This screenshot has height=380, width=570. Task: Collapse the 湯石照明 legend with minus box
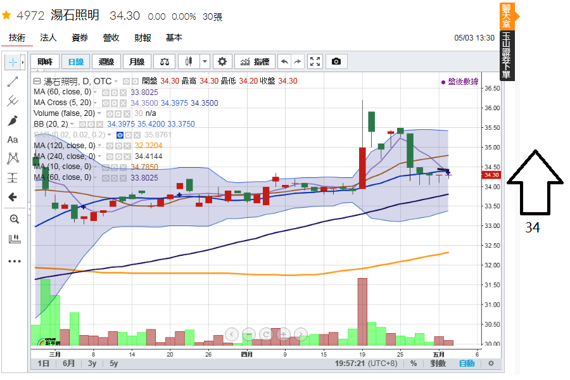coord(37,81)
